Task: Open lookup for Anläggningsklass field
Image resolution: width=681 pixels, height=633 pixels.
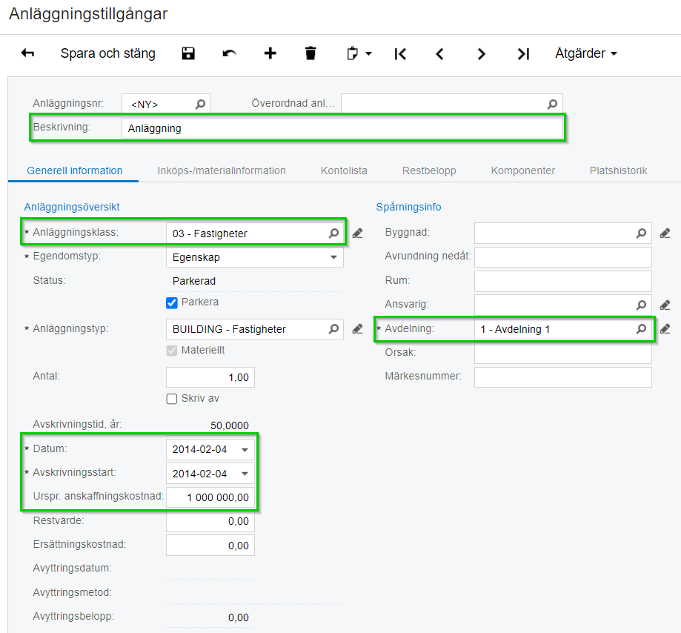Action: pyautogui.click(x=333, y=233)
